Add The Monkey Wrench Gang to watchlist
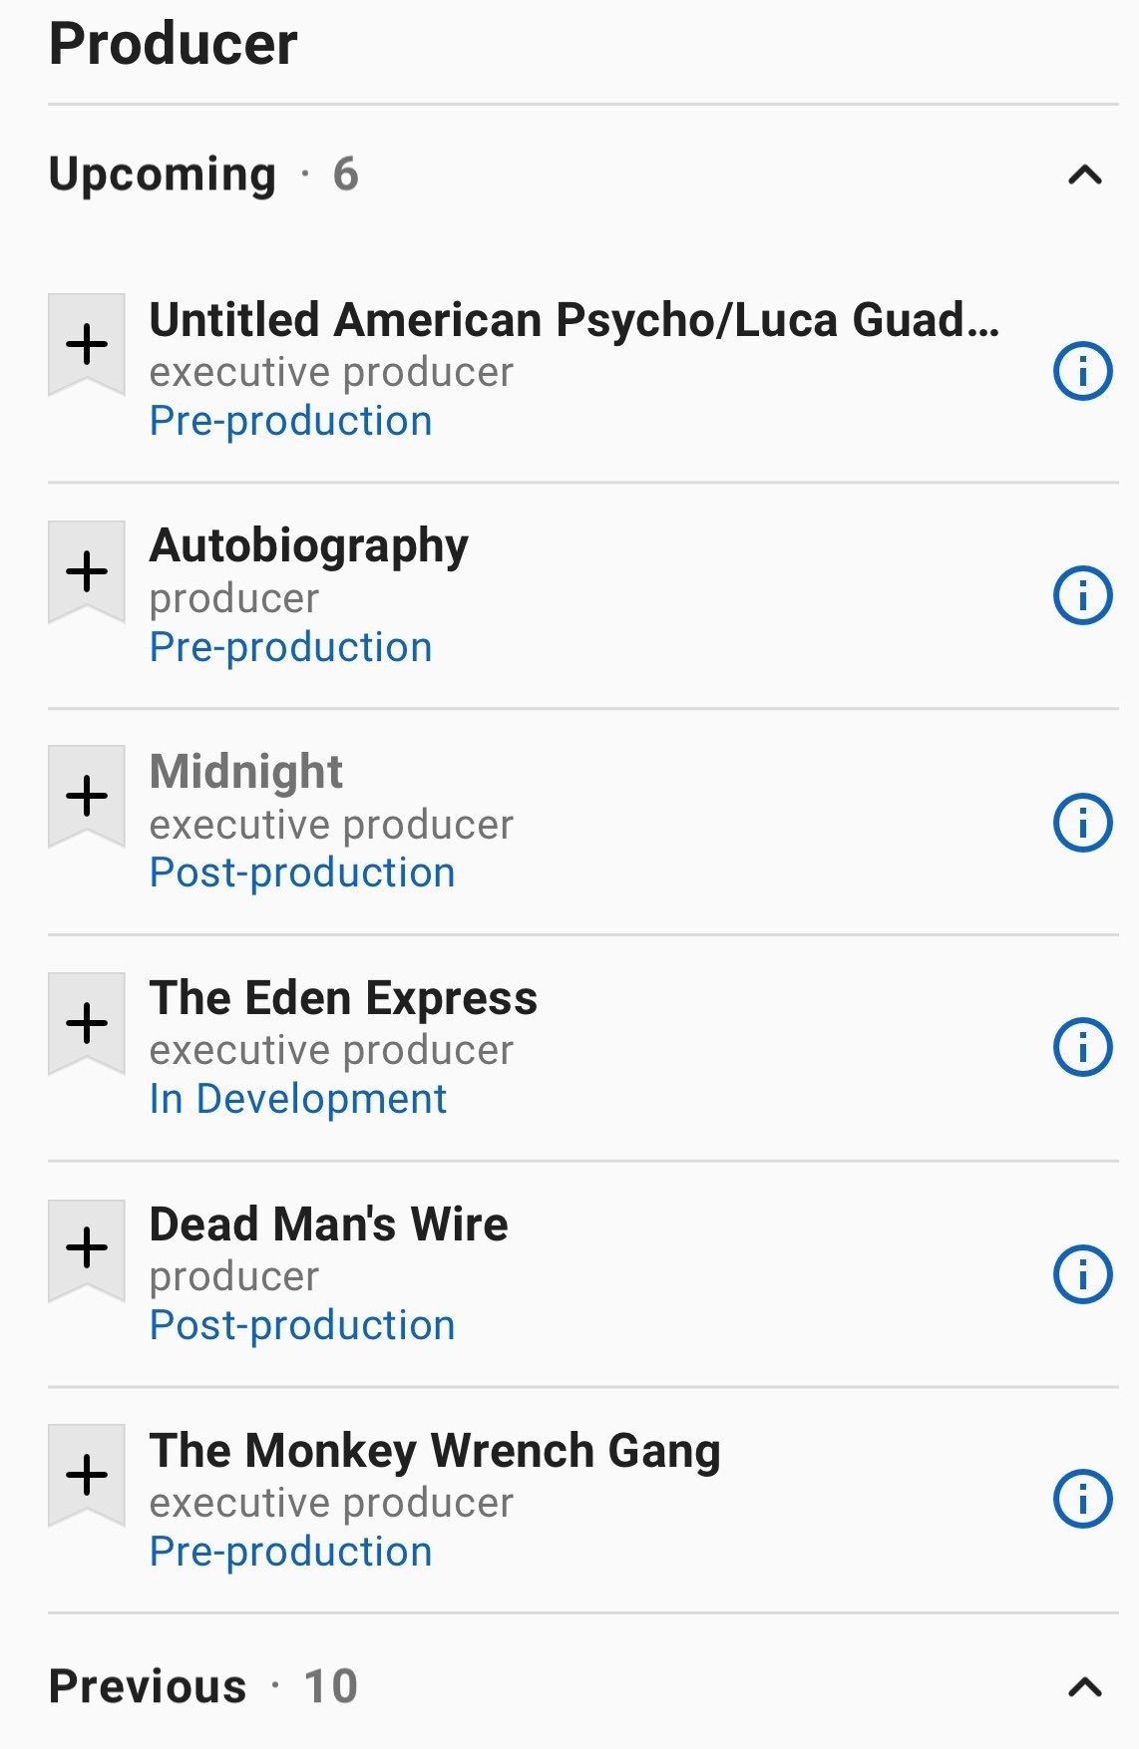 [x=87, y=1475]
